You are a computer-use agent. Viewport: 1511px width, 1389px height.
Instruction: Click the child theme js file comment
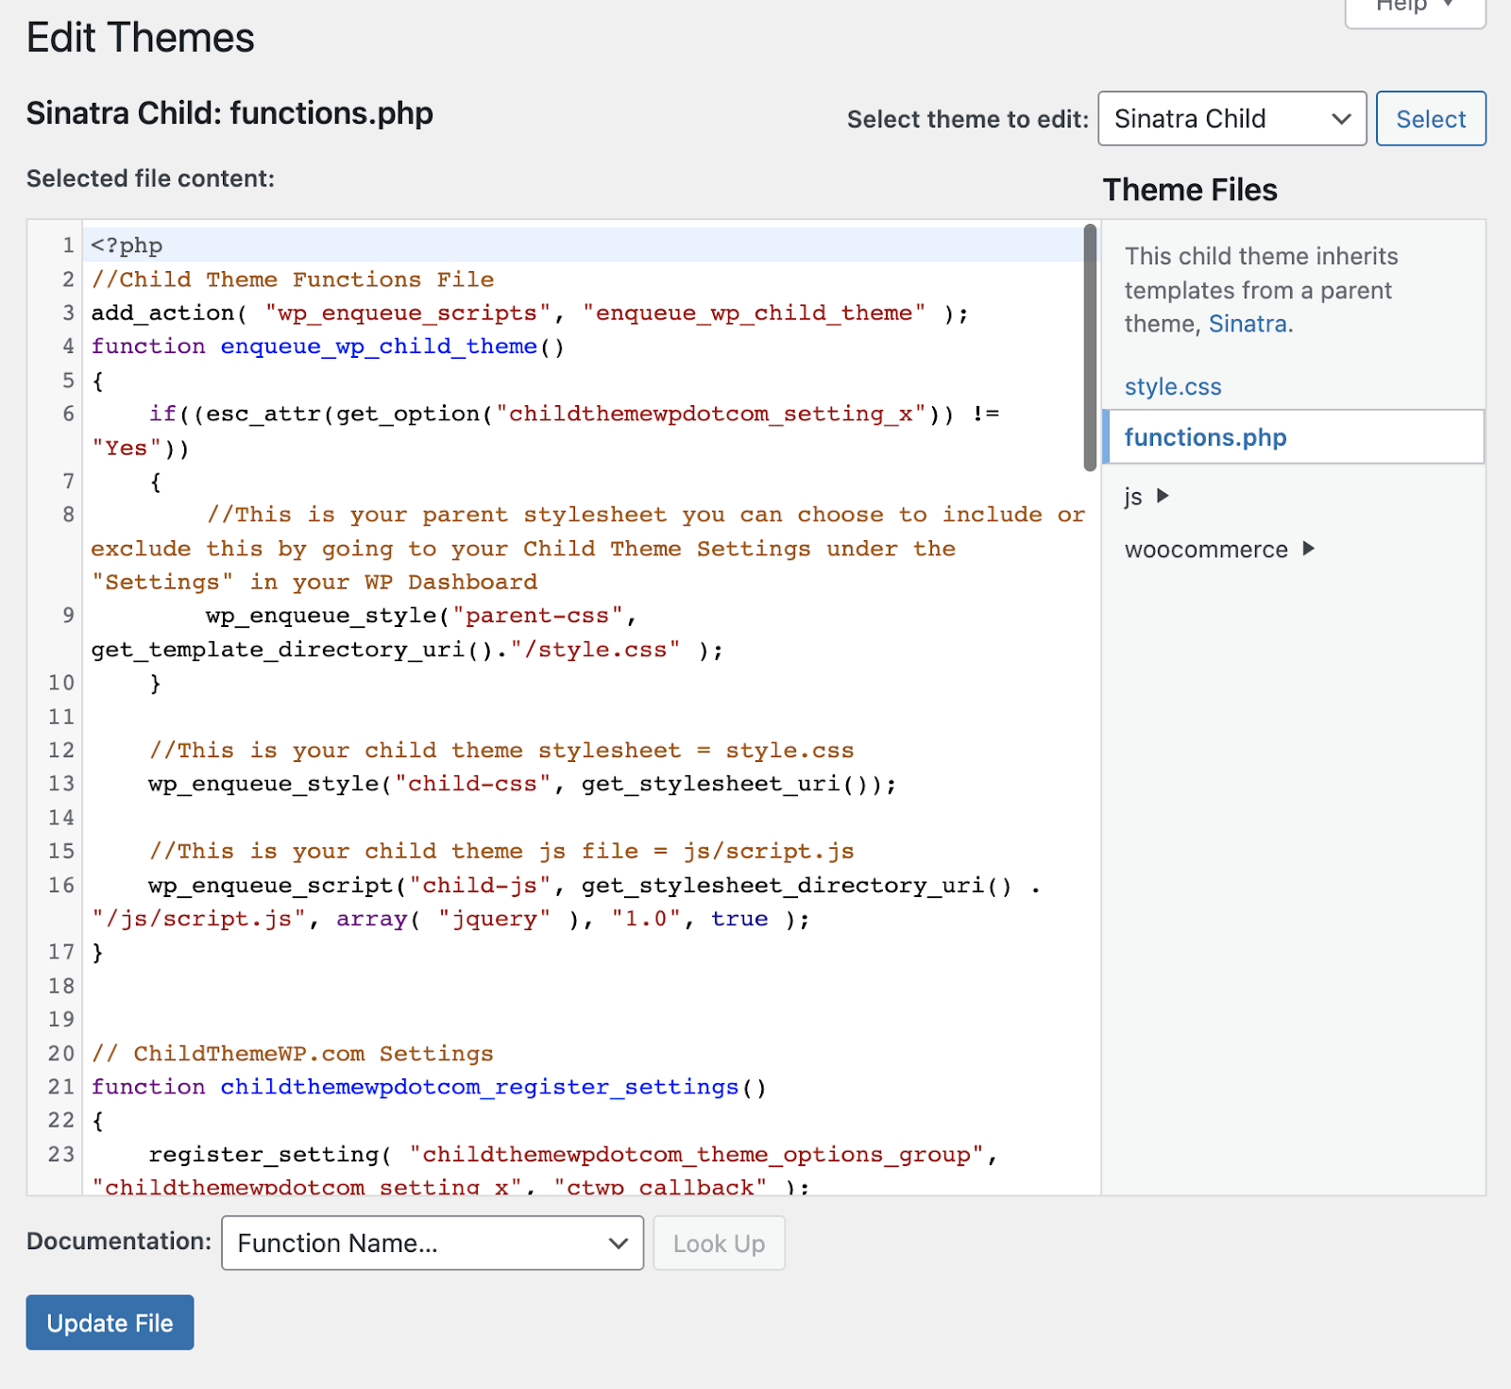[501, 852]
